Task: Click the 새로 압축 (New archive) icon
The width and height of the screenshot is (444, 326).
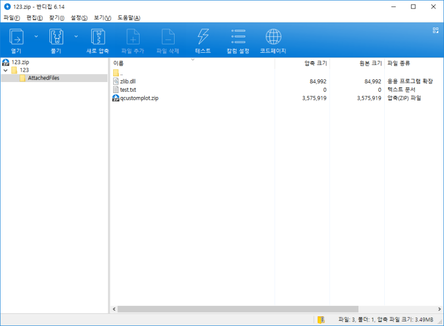Action: [x=98, y=37]
